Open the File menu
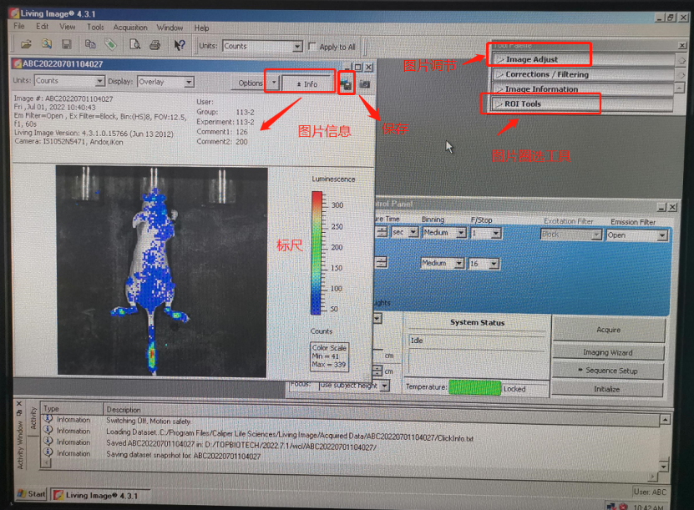 19,27
